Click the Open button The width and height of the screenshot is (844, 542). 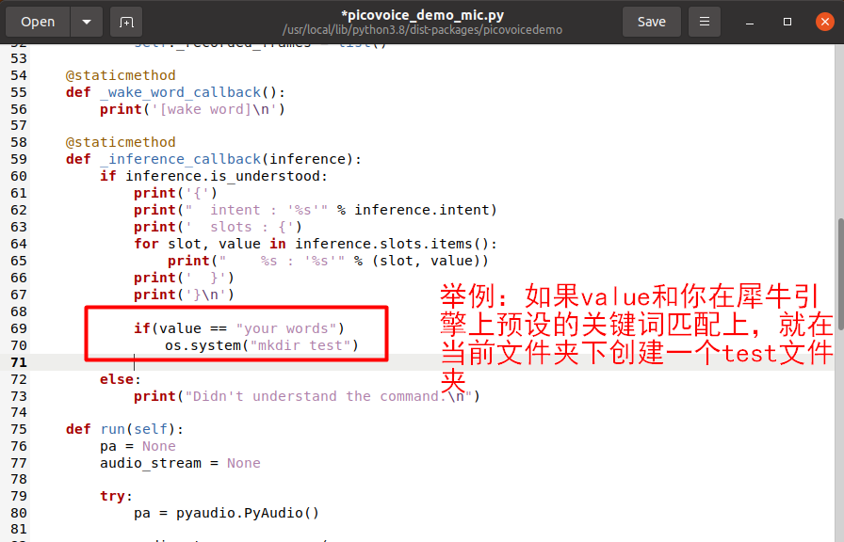(38, 22)
